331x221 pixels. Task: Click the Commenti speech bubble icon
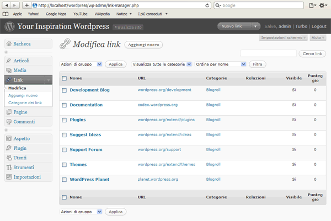9,122
